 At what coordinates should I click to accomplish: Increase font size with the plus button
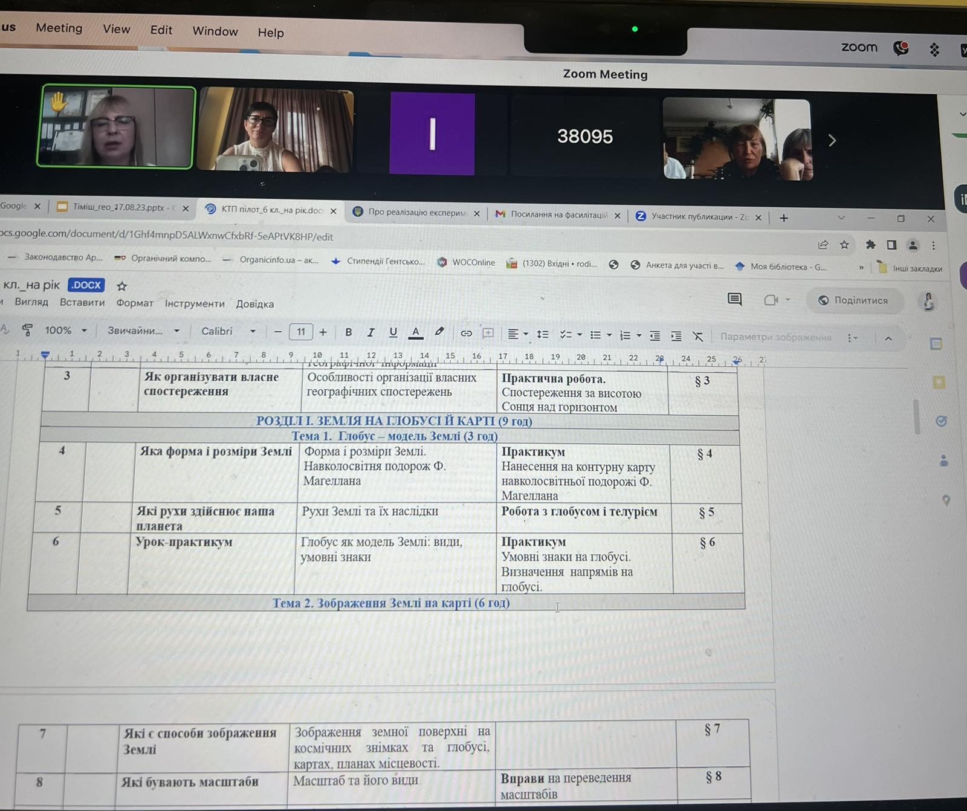(x=323, y=332)
